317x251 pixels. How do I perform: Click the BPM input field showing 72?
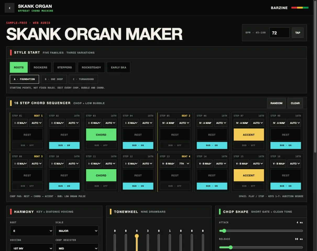pos(280,33)
